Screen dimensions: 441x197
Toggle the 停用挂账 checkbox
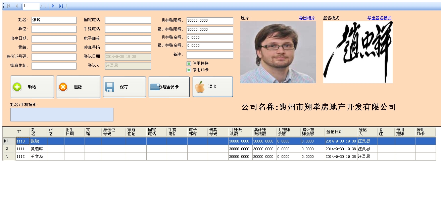click(x=189, y=64)
